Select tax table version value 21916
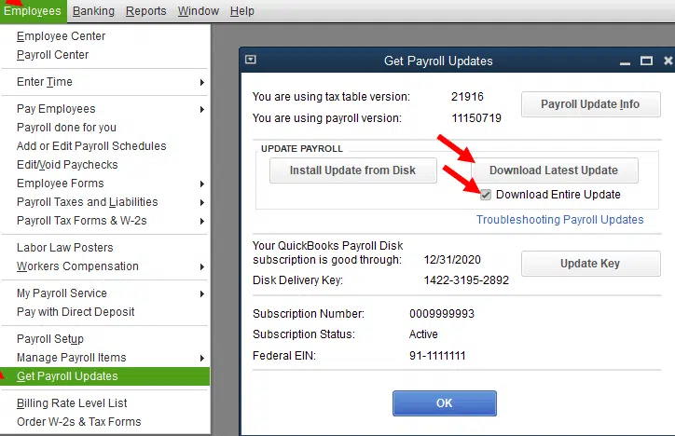This screenshot has height=436, width=675. pyautogui.click(x=467, y=96)
